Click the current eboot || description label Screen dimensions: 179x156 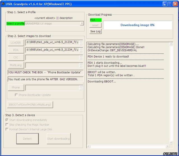click(53, 18)
